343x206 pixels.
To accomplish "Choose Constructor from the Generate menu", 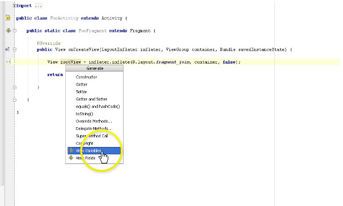I will coord(94,77).
